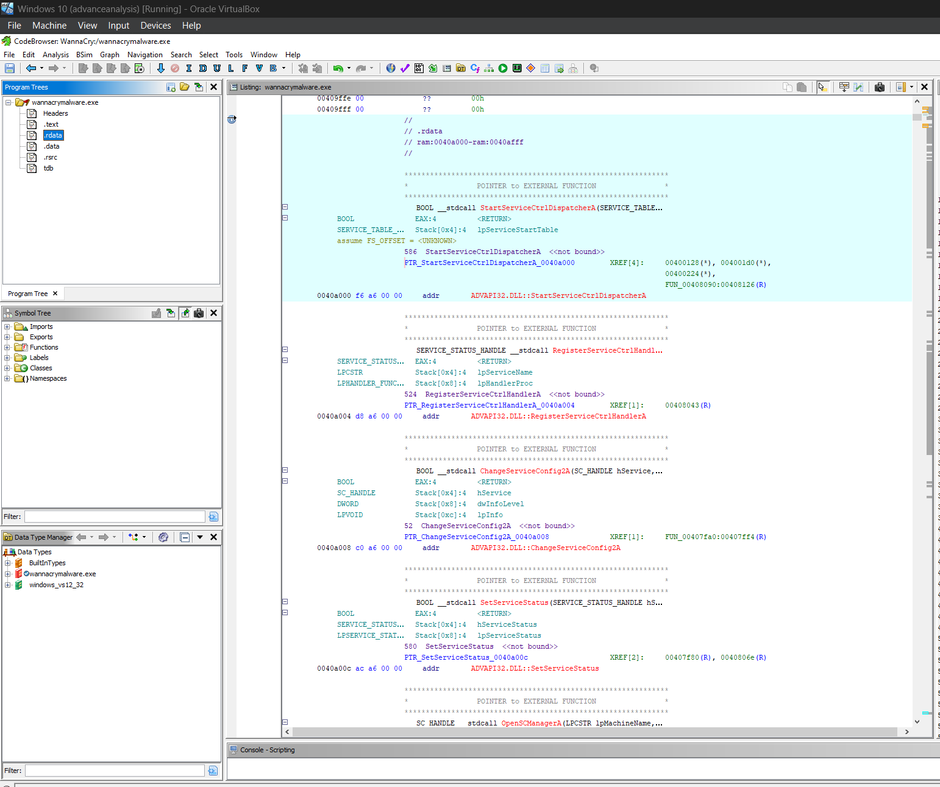This screenshot has width=940, height=787.
Task: Click the green Undo arrow icon
Action: (x=338, y=68)
